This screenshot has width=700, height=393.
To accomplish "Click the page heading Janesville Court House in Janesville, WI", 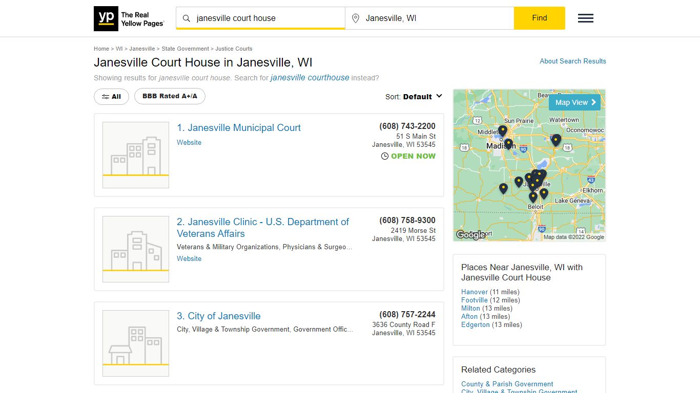I will [x=203, y=63].
